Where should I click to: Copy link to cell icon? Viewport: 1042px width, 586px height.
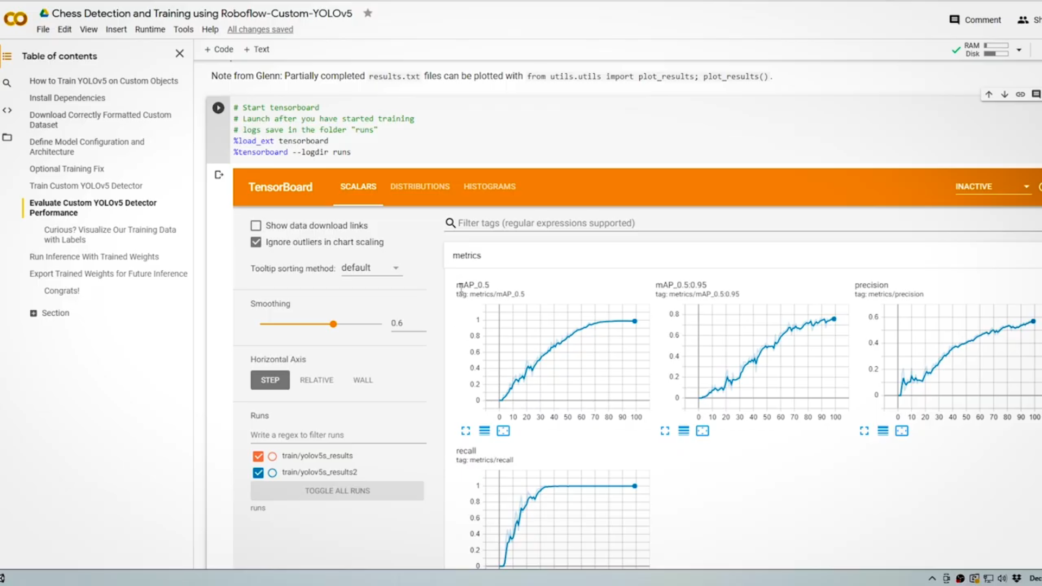coord(1020,94)
